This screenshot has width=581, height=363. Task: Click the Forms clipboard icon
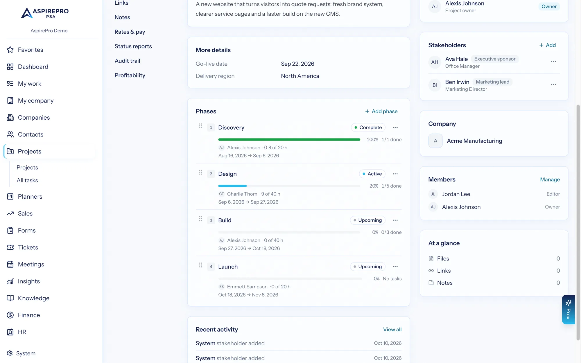click(10, 230)
